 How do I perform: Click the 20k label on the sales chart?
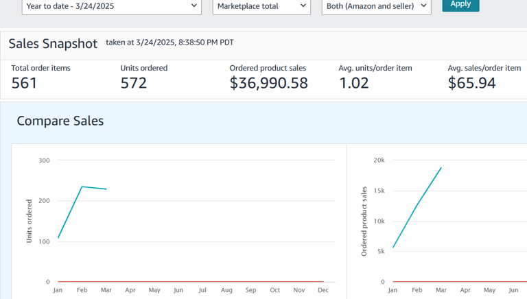pos(379,160)
